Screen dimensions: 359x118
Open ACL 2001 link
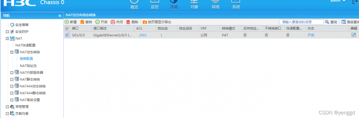[x=143, y=35]
